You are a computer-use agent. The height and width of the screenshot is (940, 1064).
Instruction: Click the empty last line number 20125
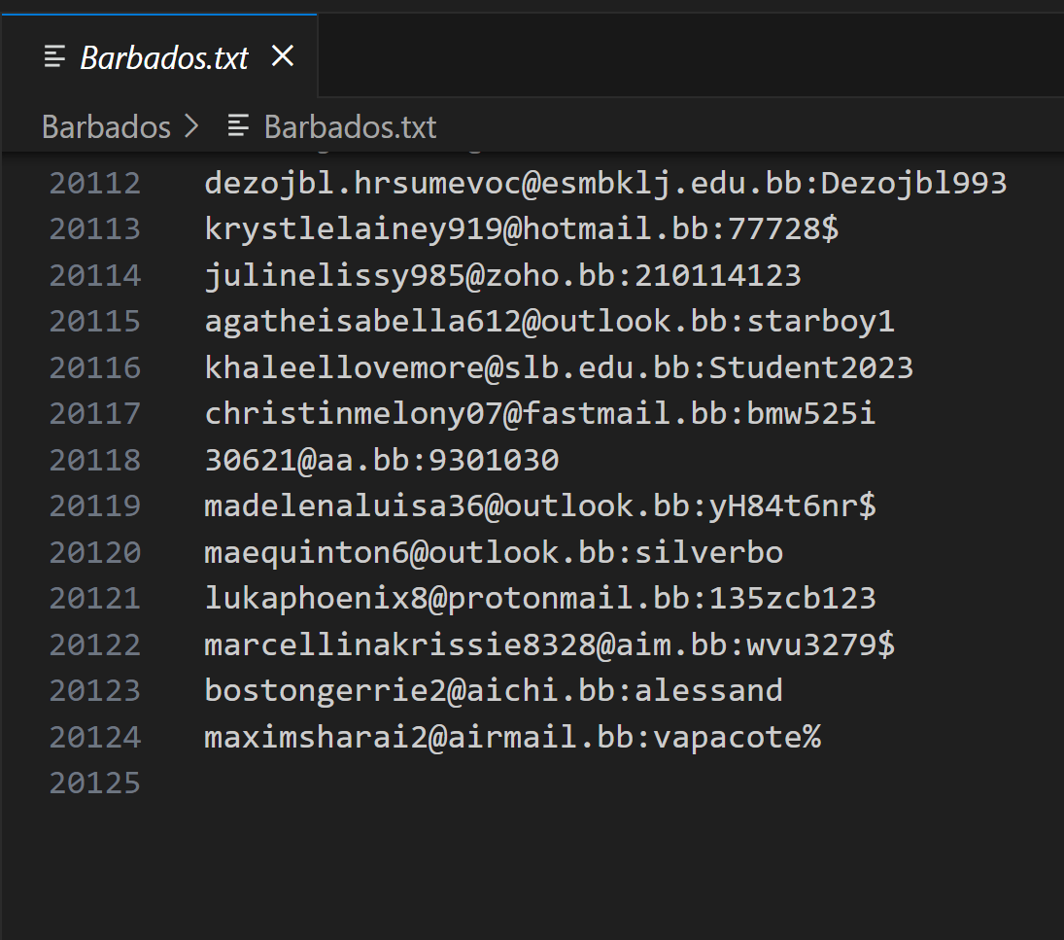[95, 783]
